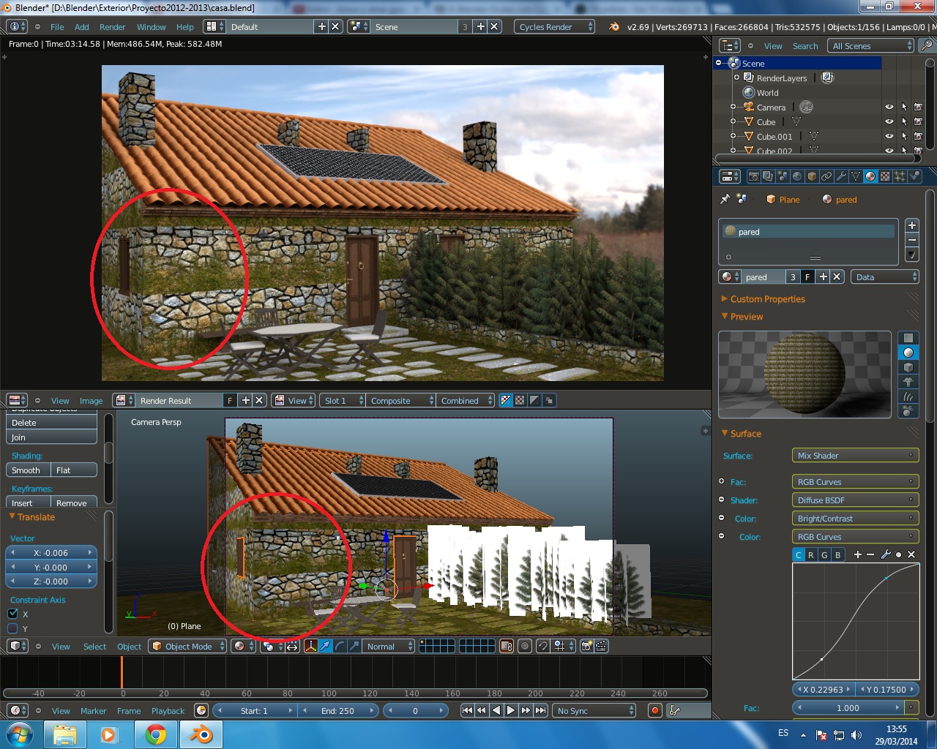Open the Select menu in 3D viewport header

[x=94, y=646]
